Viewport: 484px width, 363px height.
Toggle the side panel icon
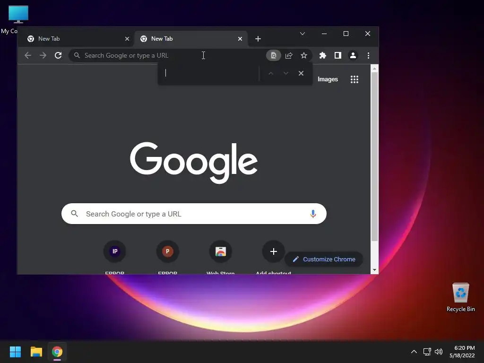click(x=337, y=56)
